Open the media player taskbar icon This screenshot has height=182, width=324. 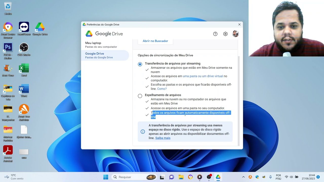(x=199, y=177)
